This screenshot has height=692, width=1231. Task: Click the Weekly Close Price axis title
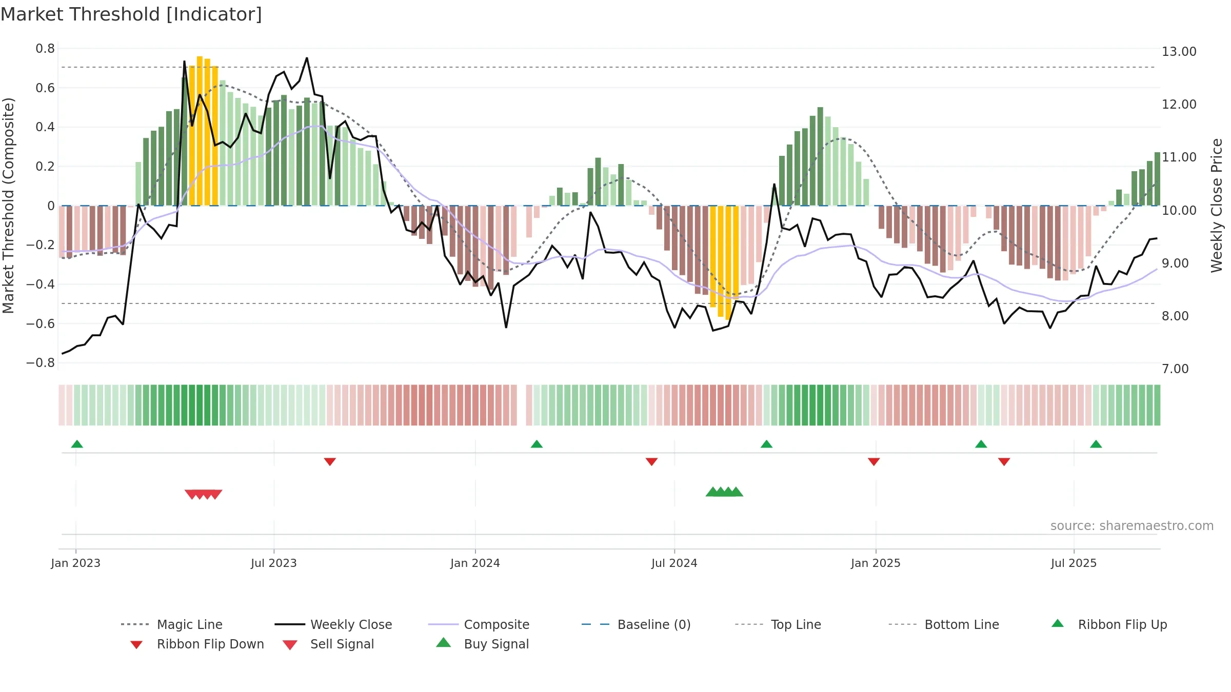tap(1217, 206)
